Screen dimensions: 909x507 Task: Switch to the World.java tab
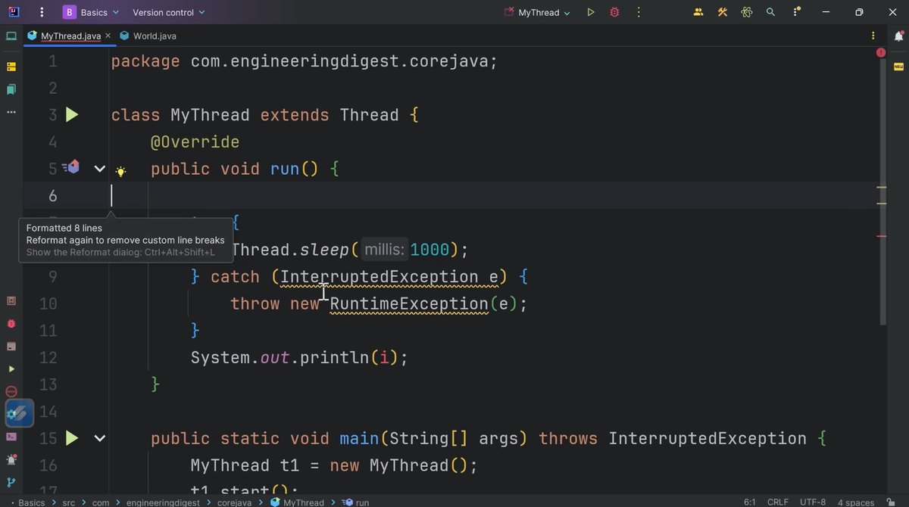tap(148, 36)
